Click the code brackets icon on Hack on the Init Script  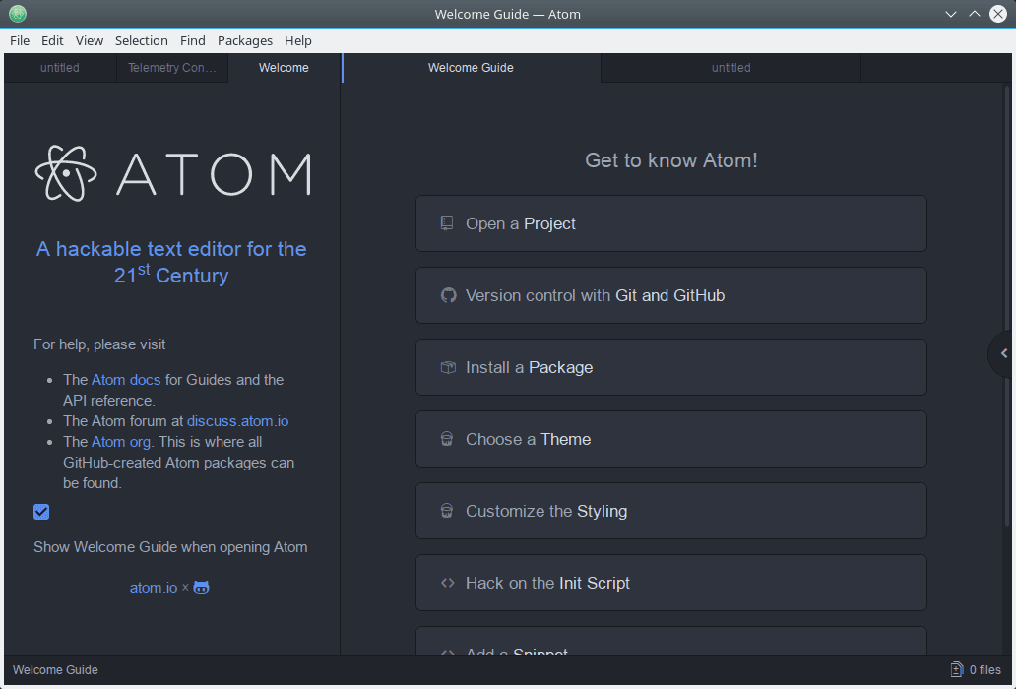(447, 583)
